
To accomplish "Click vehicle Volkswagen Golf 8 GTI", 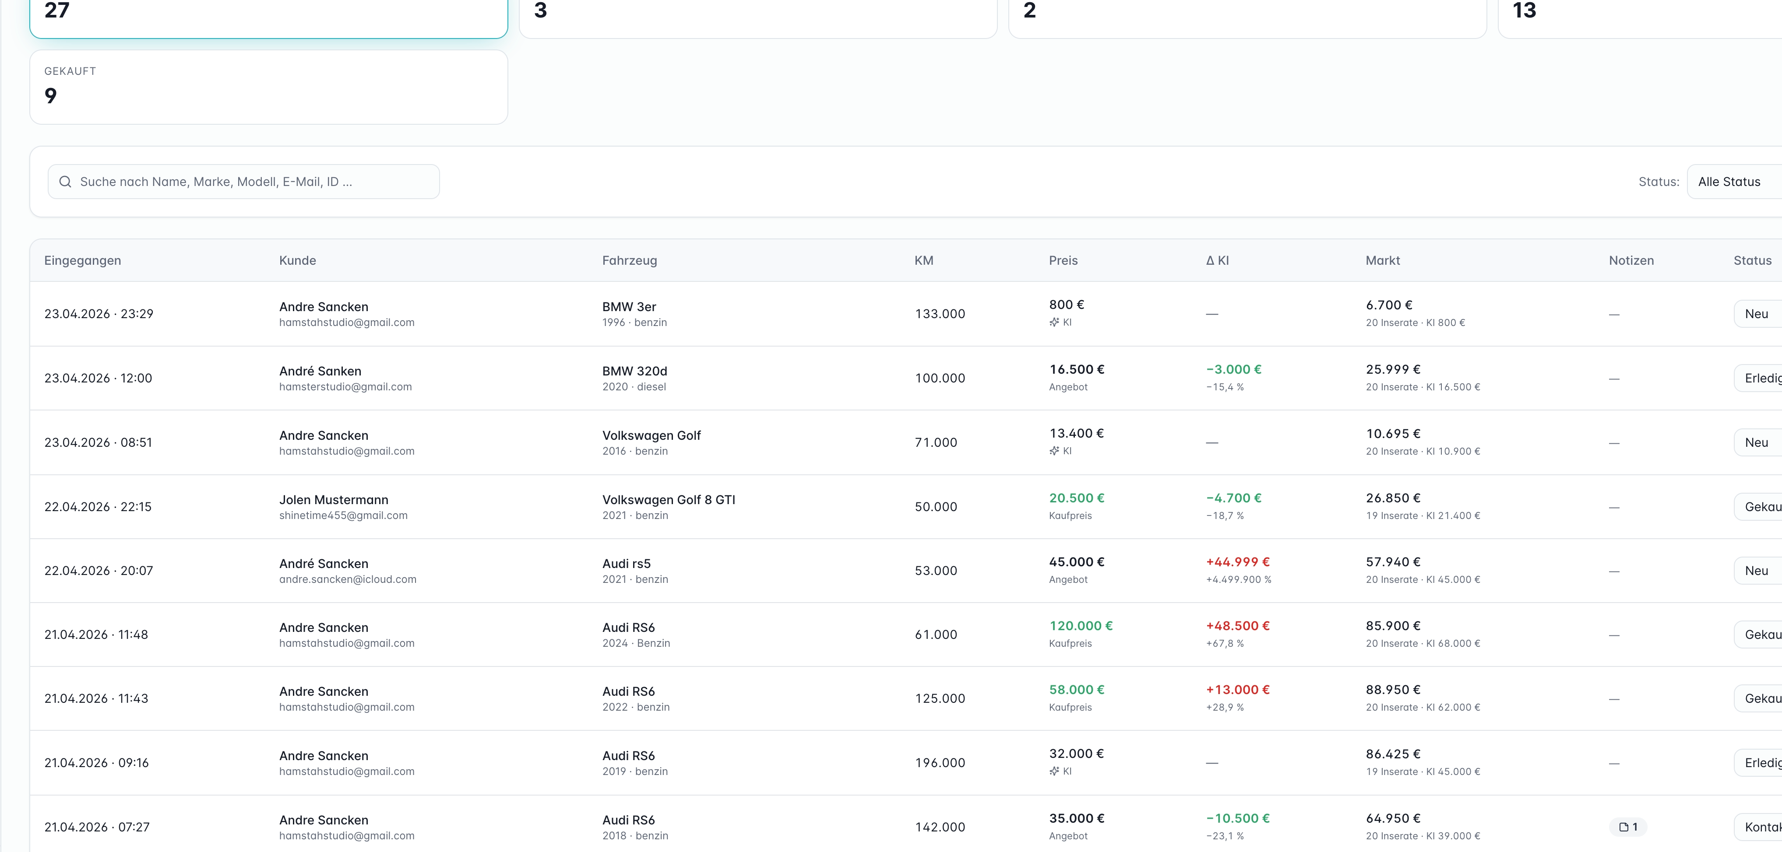I will [x=668, y=500].
